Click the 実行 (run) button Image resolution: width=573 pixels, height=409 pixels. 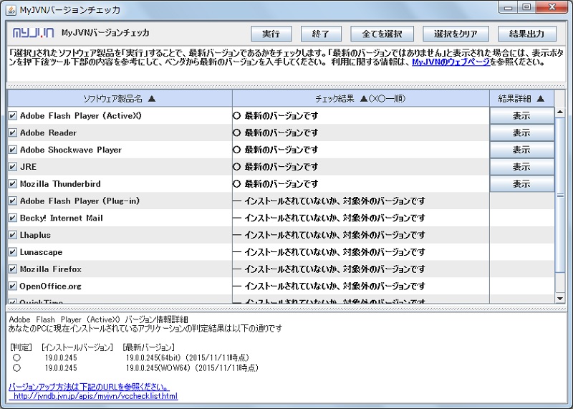pos(271,34)
